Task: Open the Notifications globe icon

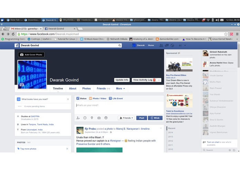Action: click(x=172, y=45)
